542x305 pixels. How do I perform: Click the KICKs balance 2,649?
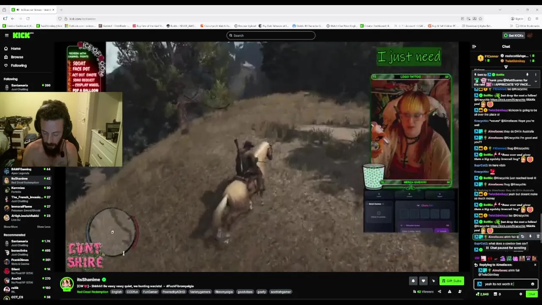(x=482, y=294)
